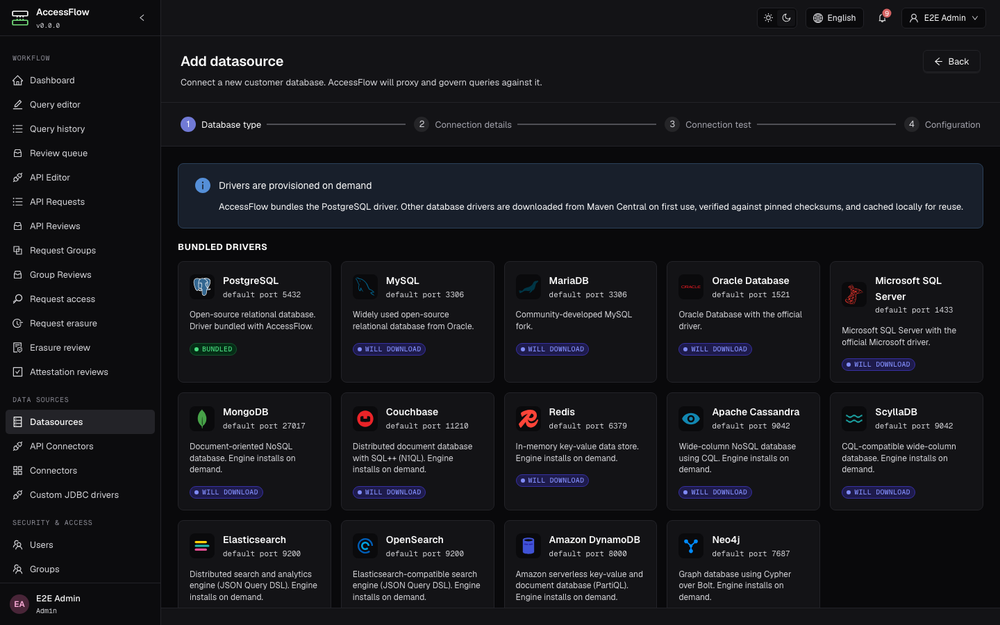Choose the MariaDB seal icon
Viewport: 1000px width, 625px height.
tap(528, 287)
